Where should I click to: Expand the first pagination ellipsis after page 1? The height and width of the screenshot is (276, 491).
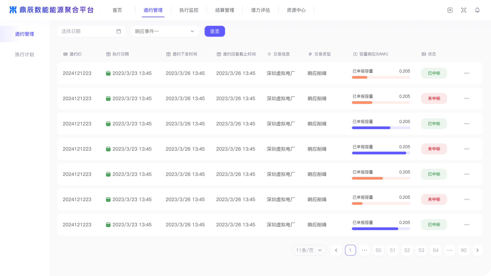[x=364, y=250]
